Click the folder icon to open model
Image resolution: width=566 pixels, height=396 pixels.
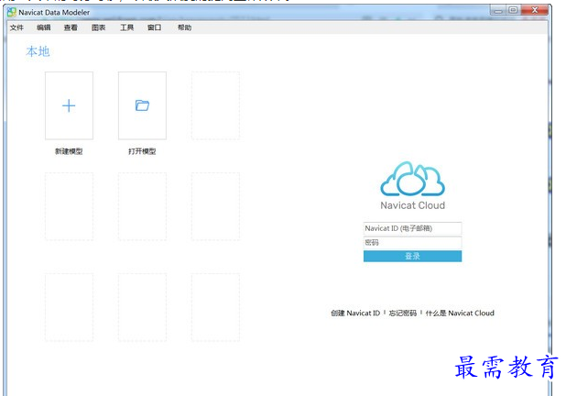click(142, 105)
